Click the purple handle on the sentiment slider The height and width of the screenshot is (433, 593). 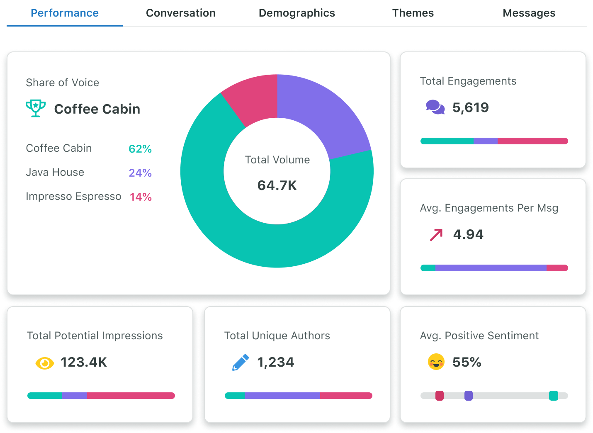[x=469, y=396]
